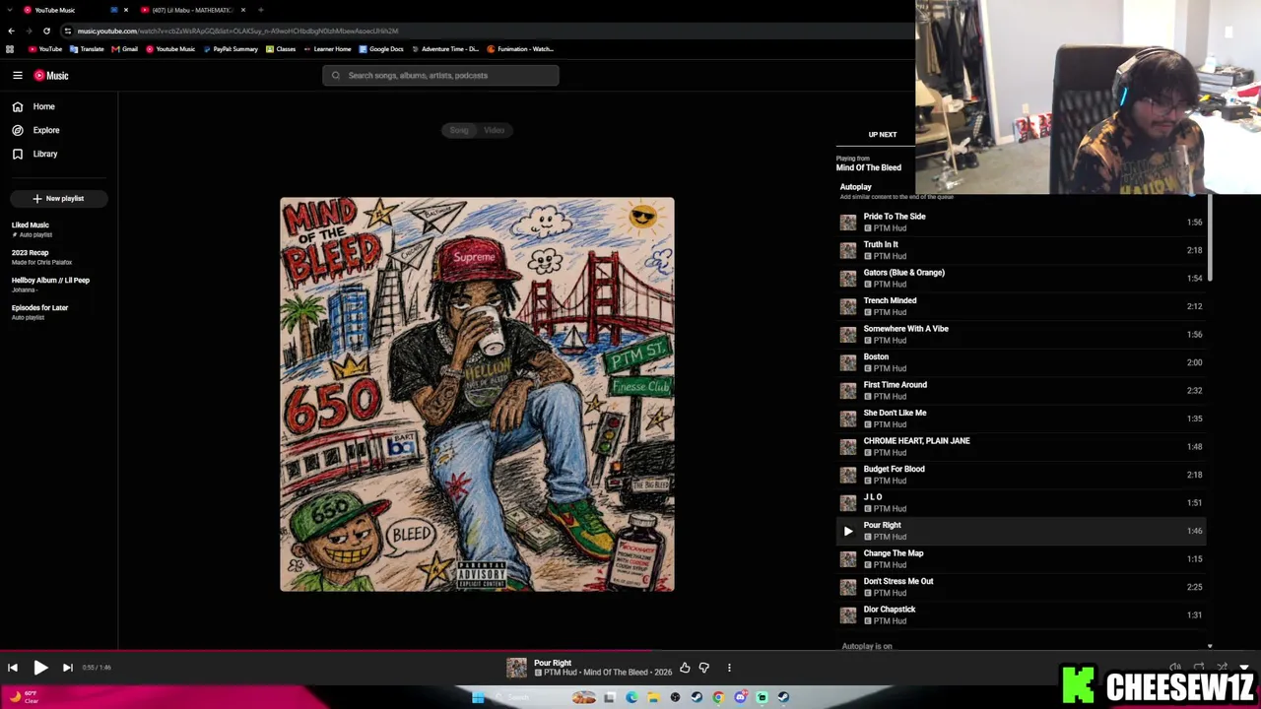Play J LO from queue
Viewport: 1261px width, 709px height.
[x=1022, y=502]
